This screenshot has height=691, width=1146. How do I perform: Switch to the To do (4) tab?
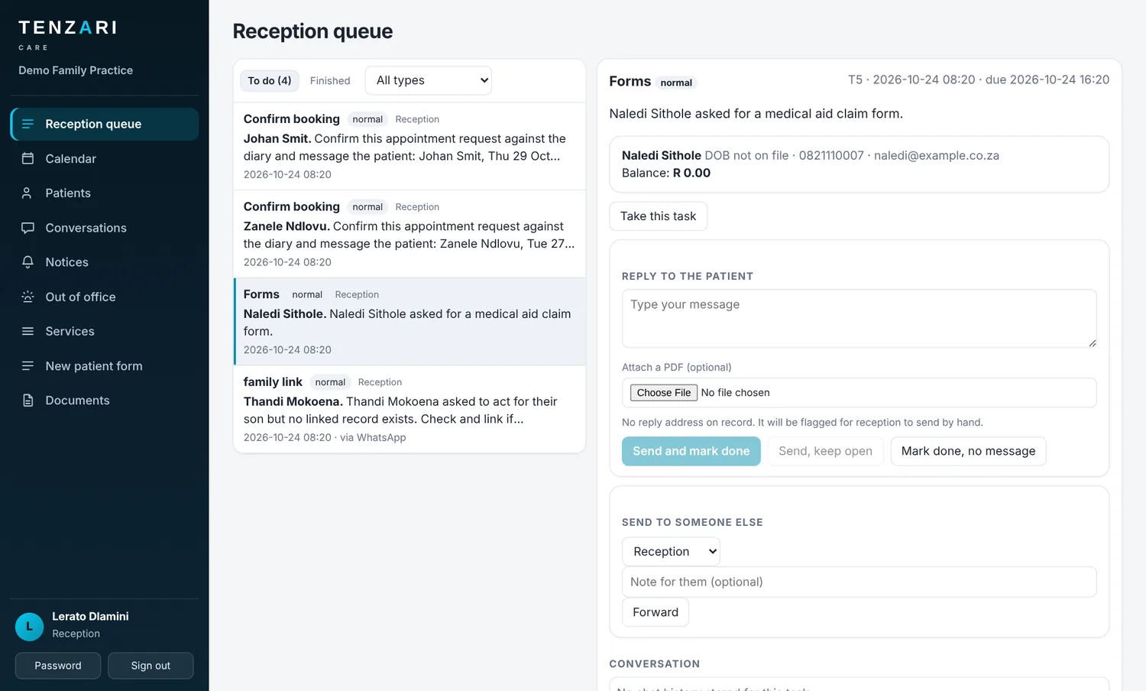(x=269, y=80)
